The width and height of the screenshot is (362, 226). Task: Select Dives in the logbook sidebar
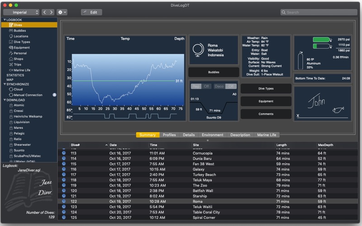point(29,25)
